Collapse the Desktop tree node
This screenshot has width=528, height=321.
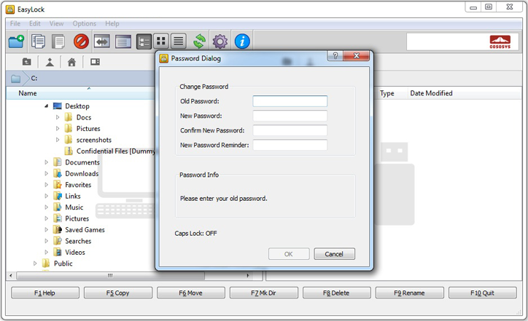point(46,106)
